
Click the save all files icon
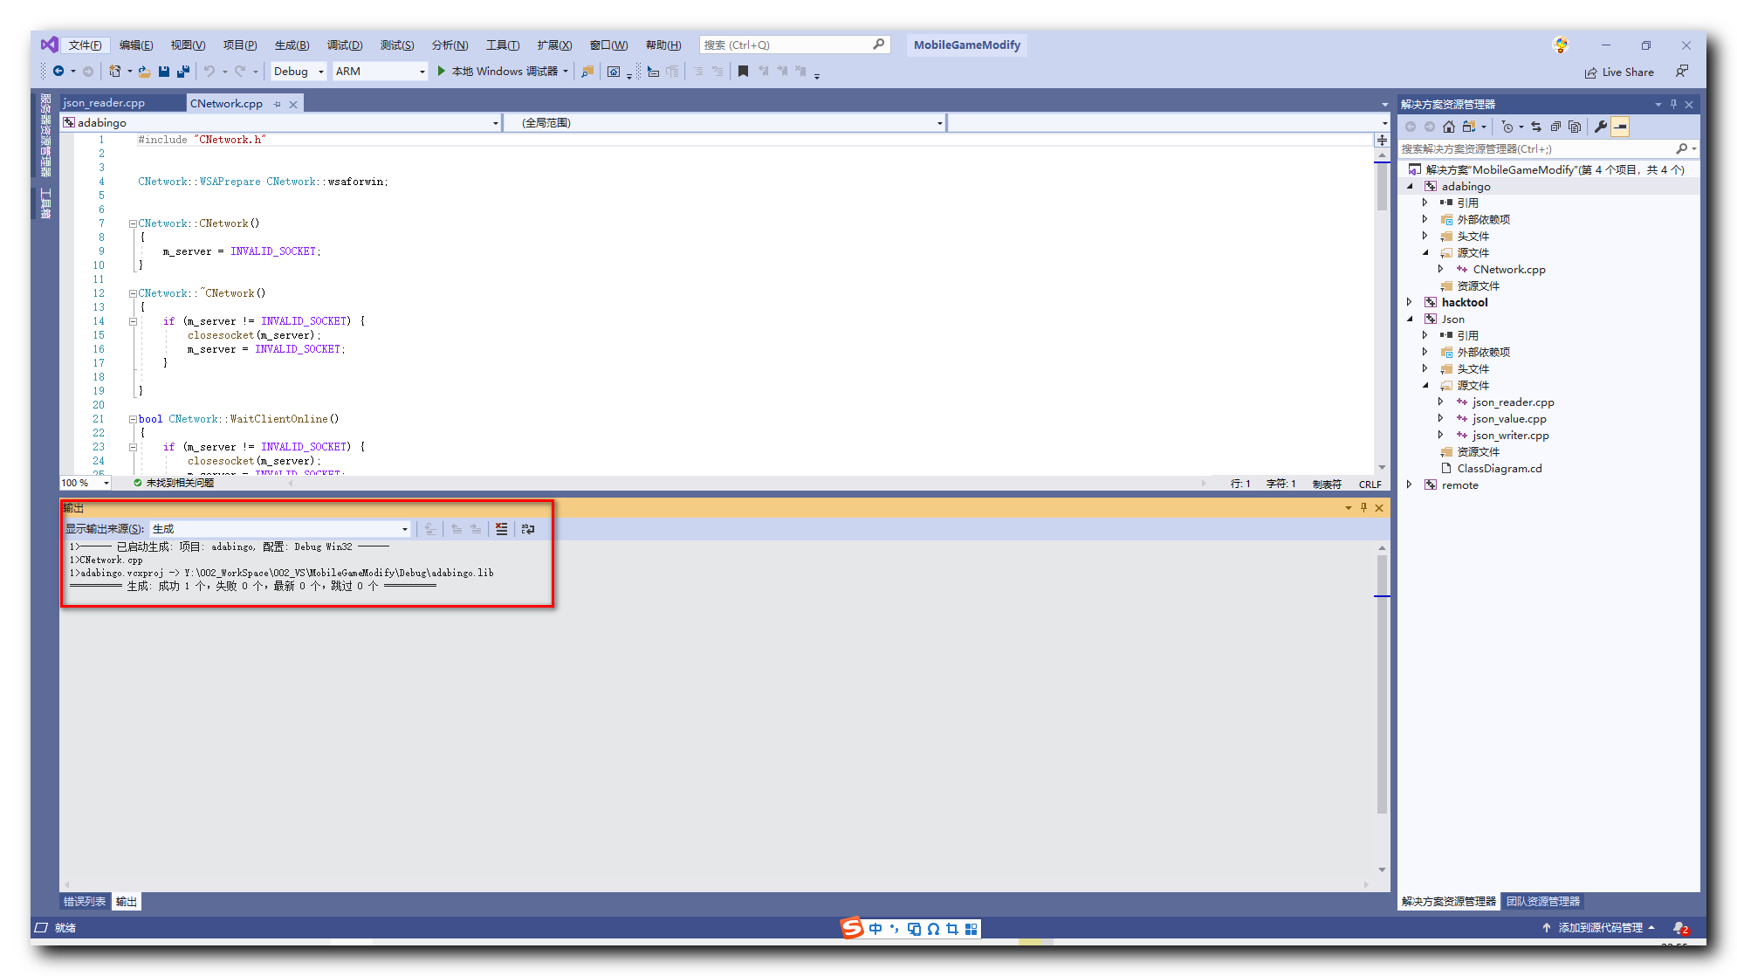click(x=183, y=72)
